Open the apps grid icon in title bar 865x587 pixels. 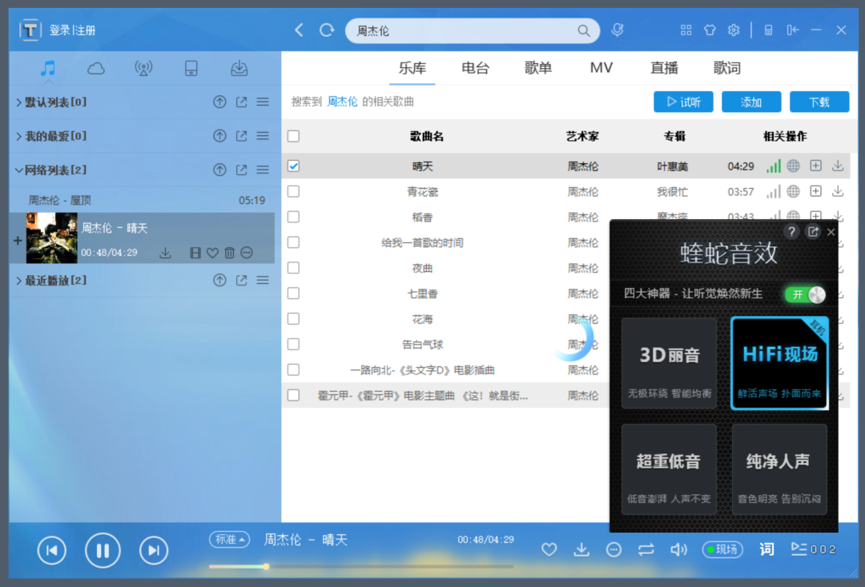(686, 30)
